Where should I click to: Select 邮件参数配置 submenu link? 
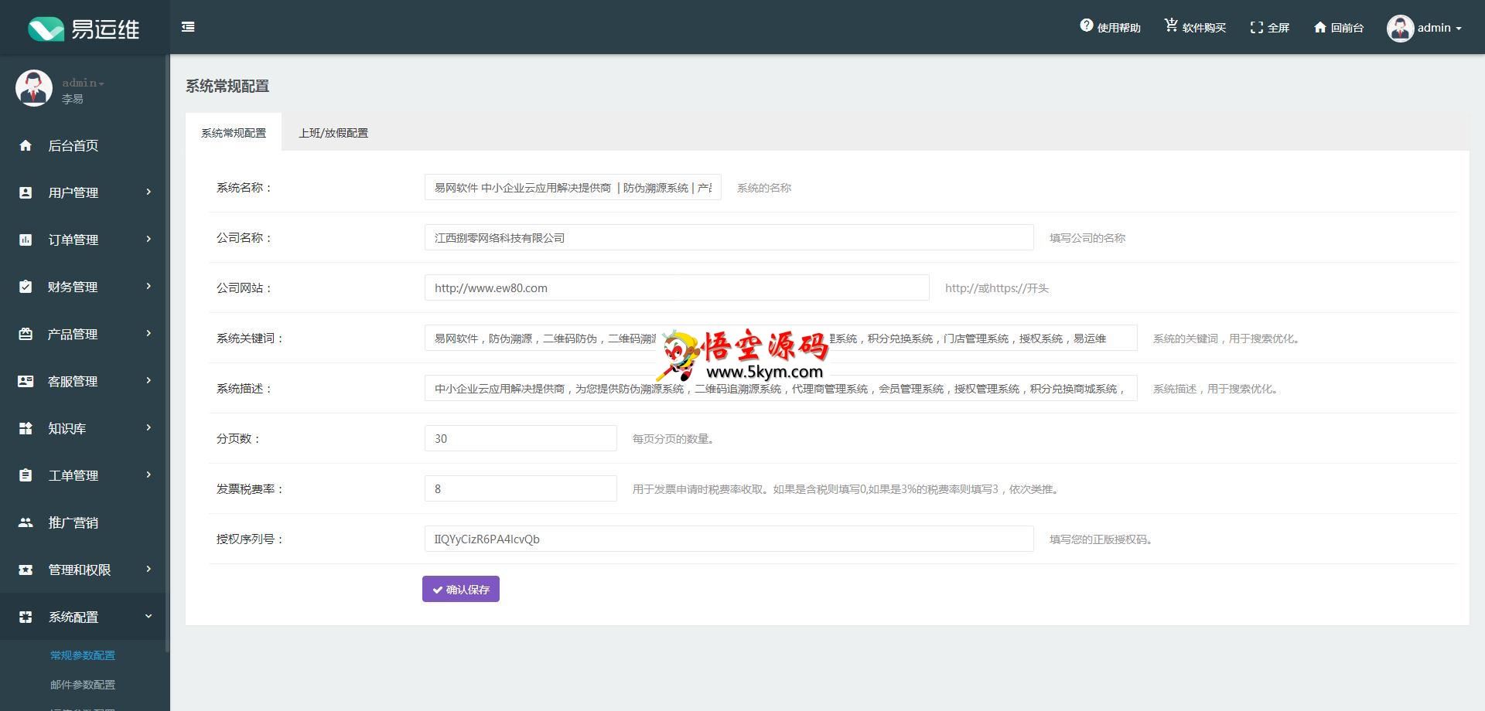click(83, 685)
